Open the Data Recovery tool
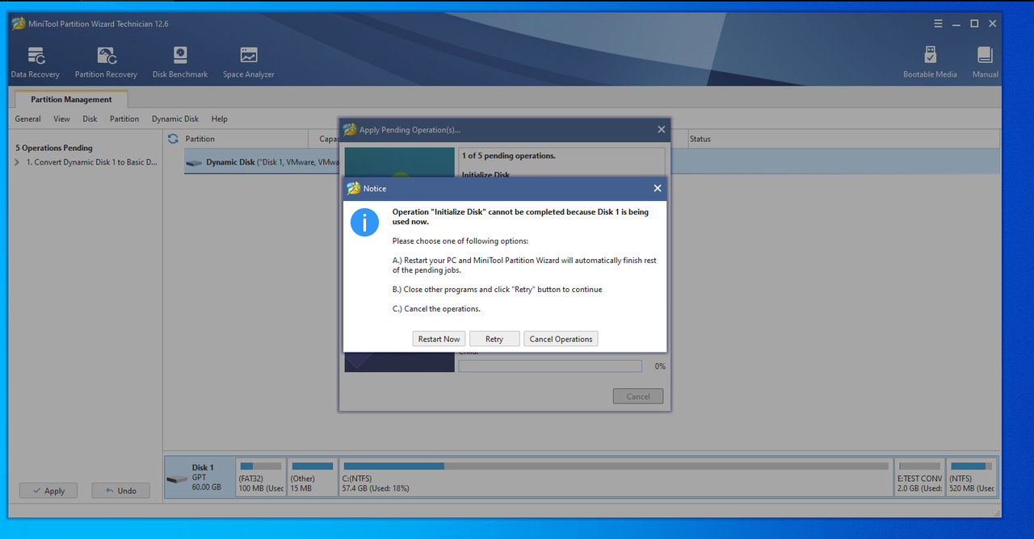 pos(35,62)
